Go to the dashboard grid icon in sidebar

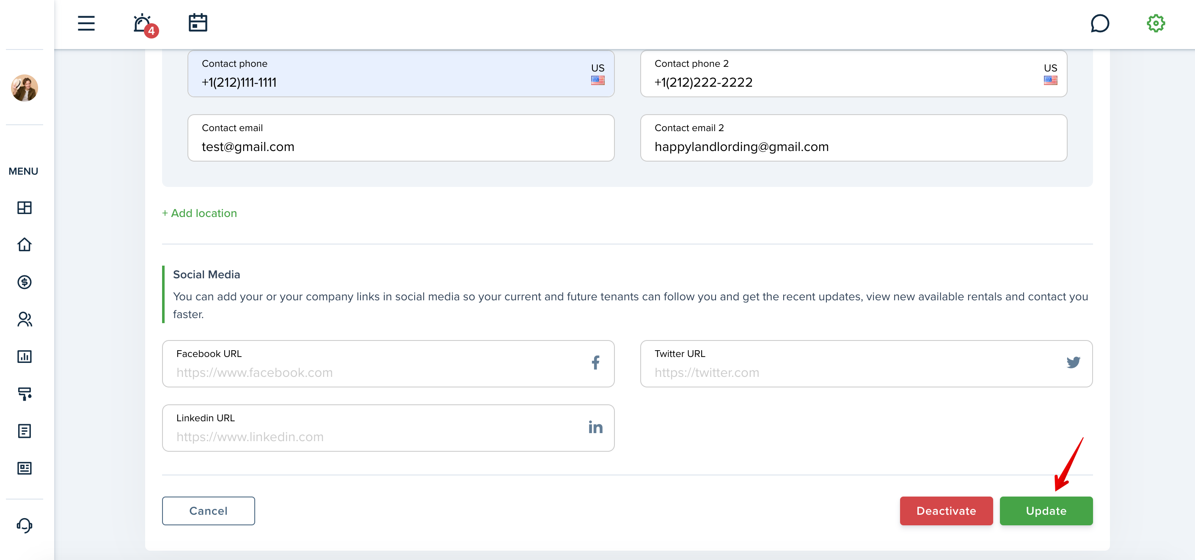(x=25, y=208)
